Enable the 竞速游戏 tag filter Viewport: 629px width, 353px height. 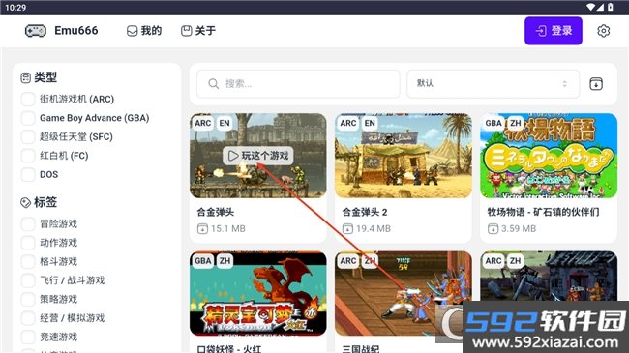(28, 337)
